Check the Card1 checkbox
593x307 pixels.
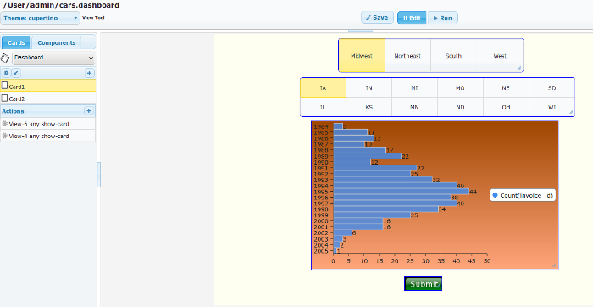pyautogui.click(x=4, y=86)
